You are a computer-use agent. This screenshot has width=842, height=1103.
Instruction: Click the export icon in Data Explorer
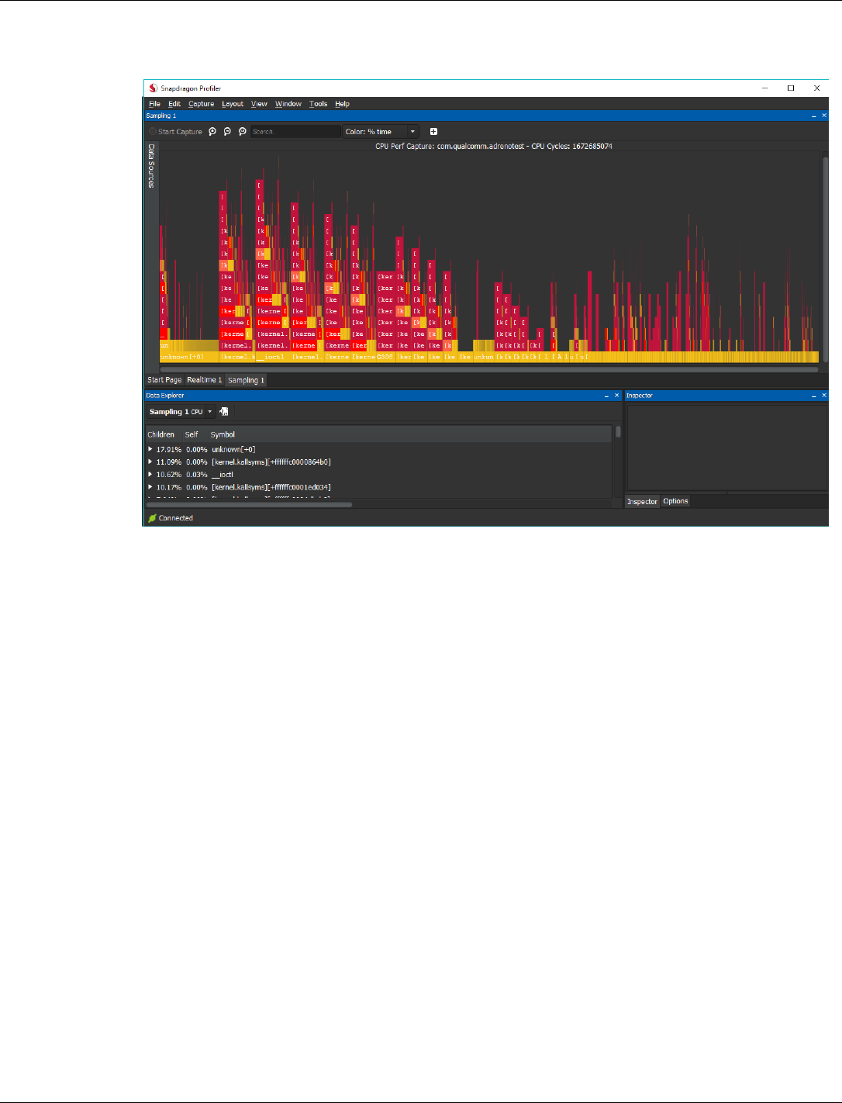224,412
